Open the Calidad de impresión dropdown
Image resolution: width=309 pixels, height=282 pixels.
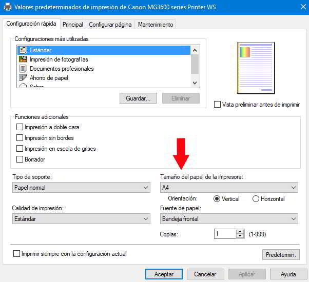(x=81, y=218)
